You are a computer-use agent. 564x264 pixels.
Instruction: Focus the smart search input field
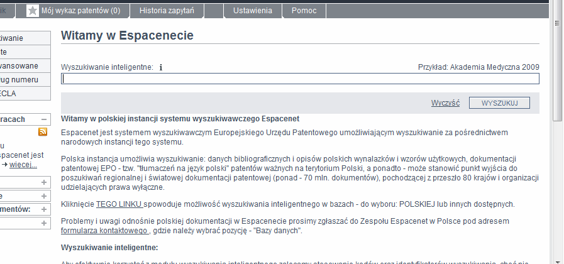pyautogui.click(x=300, y=79)
